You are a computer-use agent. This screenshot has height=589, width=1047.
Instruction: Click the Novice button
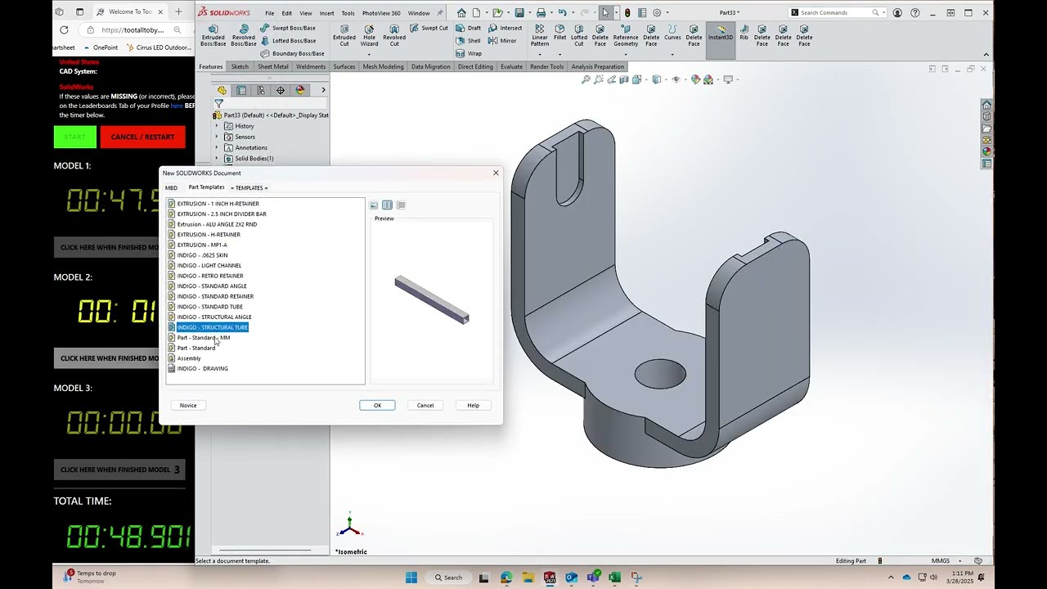(x=188, y=405)
